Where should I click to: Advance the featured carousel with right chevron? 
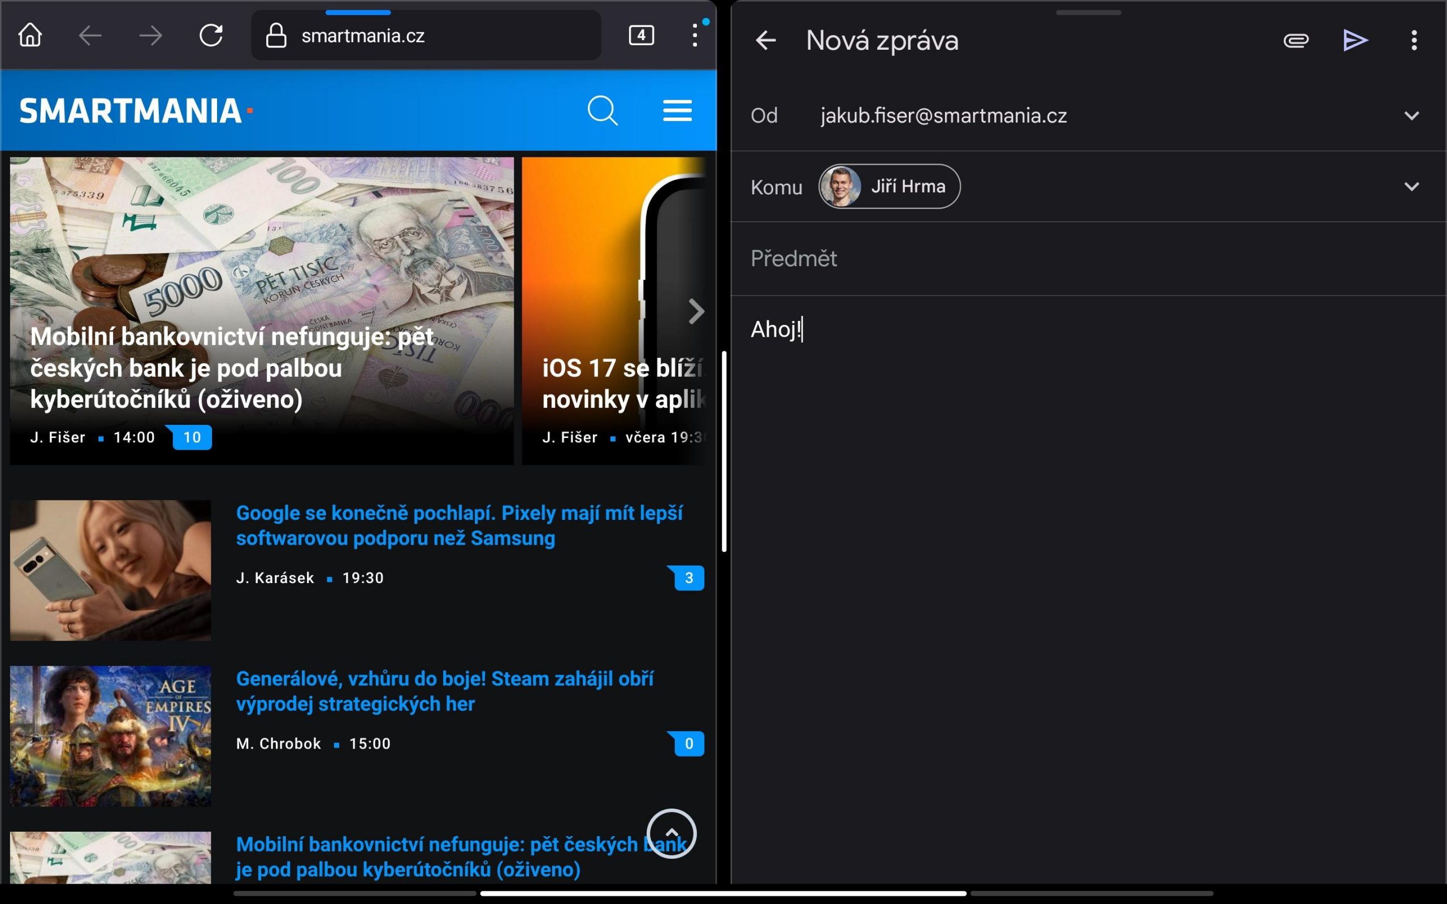[696, 311]
